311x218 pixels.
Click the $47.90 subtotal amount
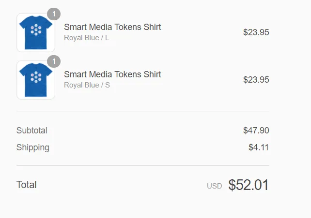click(x=256, y=131)
